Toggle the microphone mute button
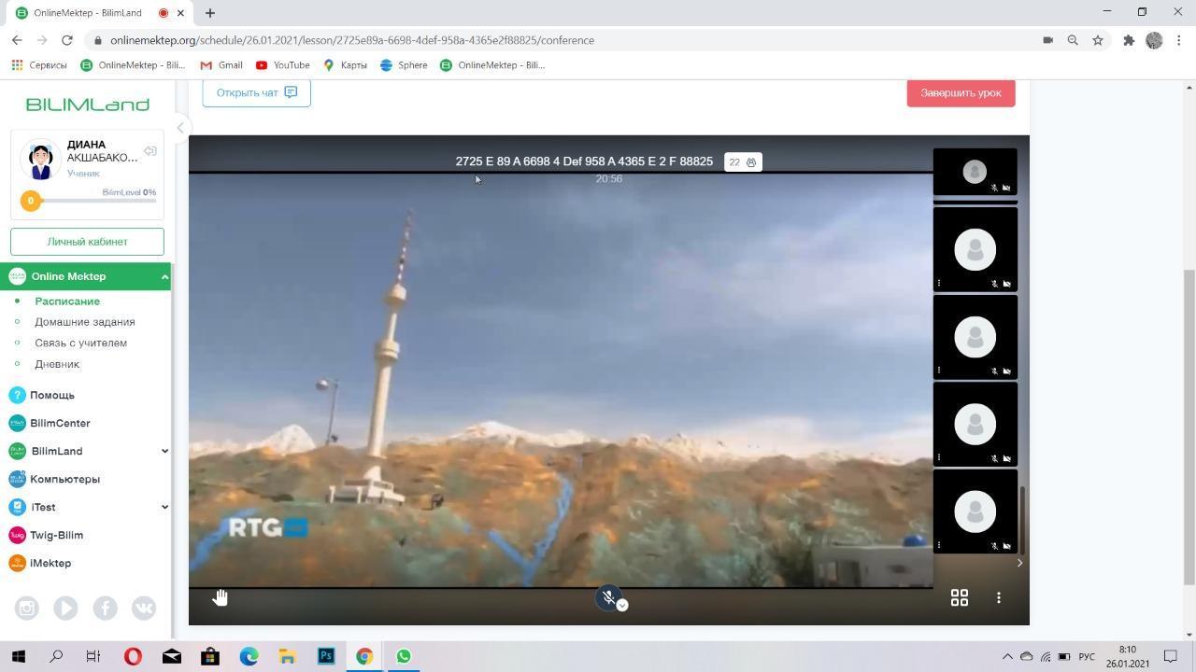1196x672 pixels. [608, 597]
